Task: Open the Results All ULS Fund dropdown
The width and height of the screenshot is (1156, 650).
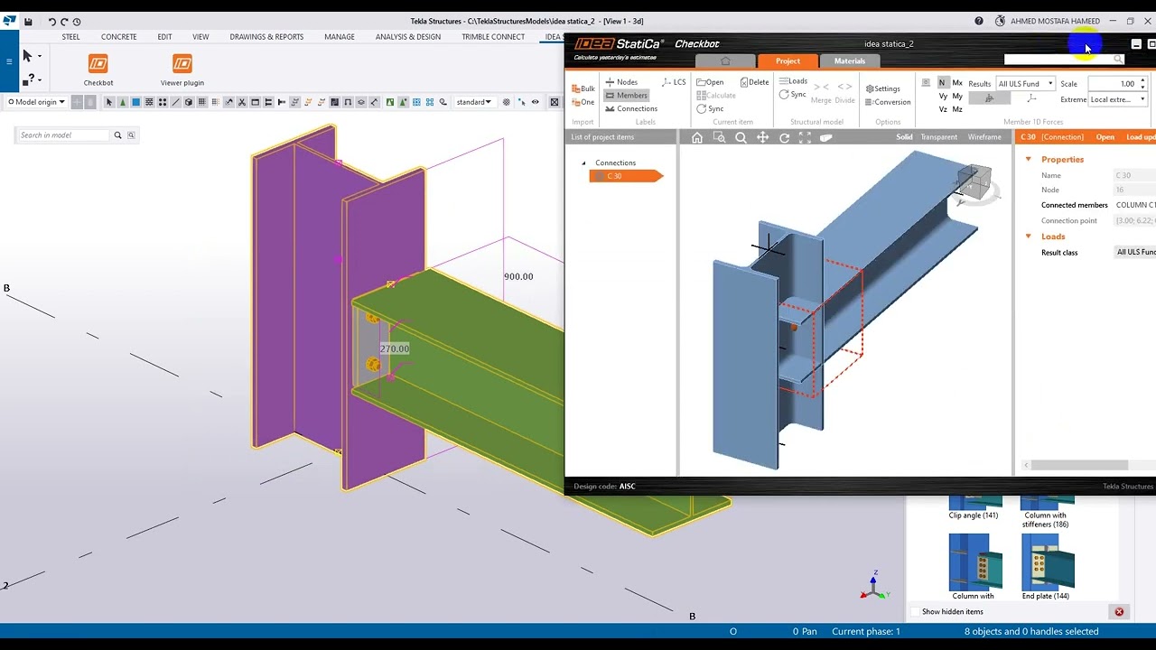Action: 1025,84
